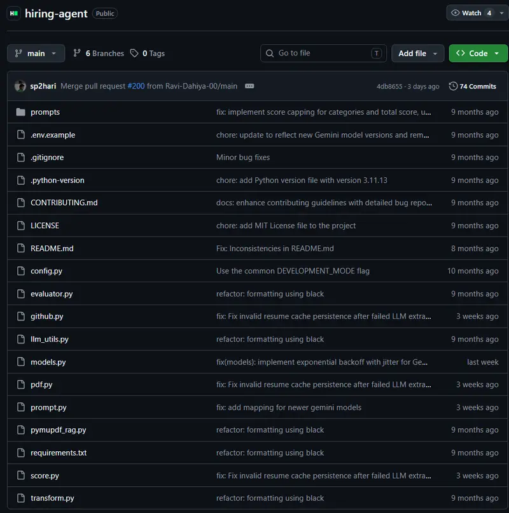This screenshot has width=509, height=513.
Task: Click the file icon beside README.md
Action: 21,249
